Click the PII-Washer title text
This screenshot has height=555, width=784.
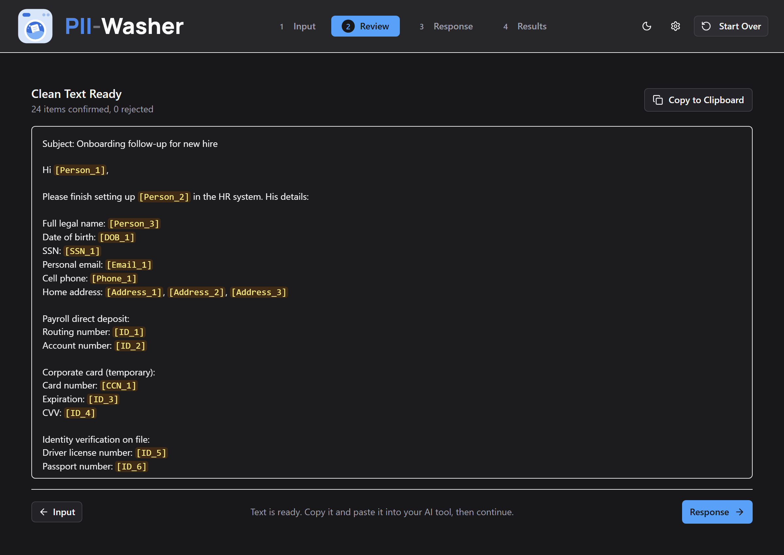(x=124, y=26)
